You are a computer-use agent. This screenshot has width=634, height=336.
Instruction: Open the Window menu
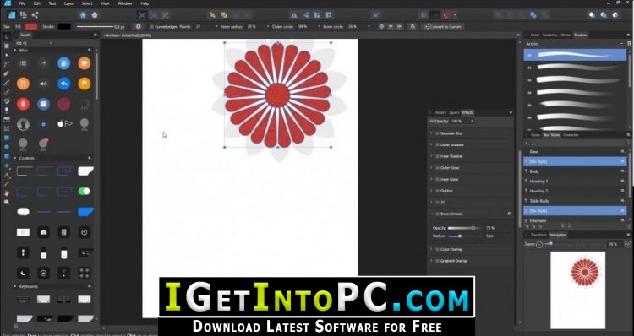pos(124,3)
